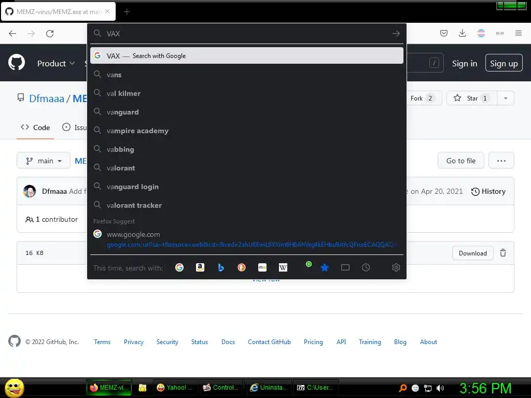Search this time with Google icon
The width and height of the screenshot is (531, 398).
179,267
